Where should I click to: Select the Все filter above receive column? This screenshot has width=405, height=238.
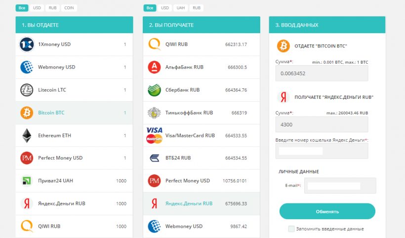pos(150,8)
